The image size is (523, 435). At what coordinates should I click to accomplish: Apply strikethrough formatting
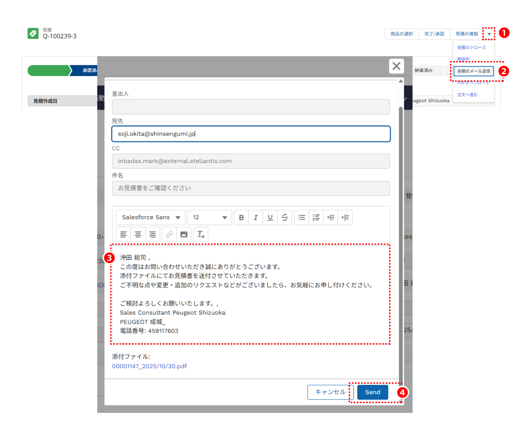pos(284,217)
